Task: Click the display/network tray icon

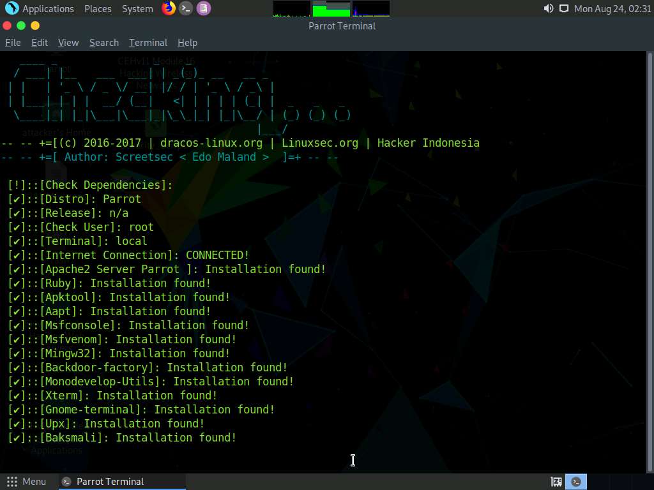Action: 563,8
